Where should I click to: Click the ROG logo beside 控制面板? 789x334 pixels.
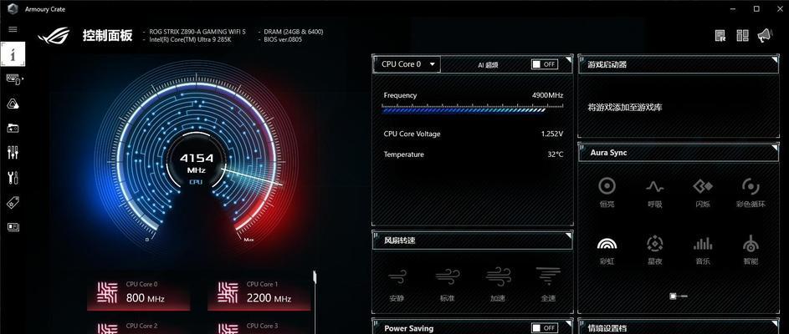pos(54,35)
